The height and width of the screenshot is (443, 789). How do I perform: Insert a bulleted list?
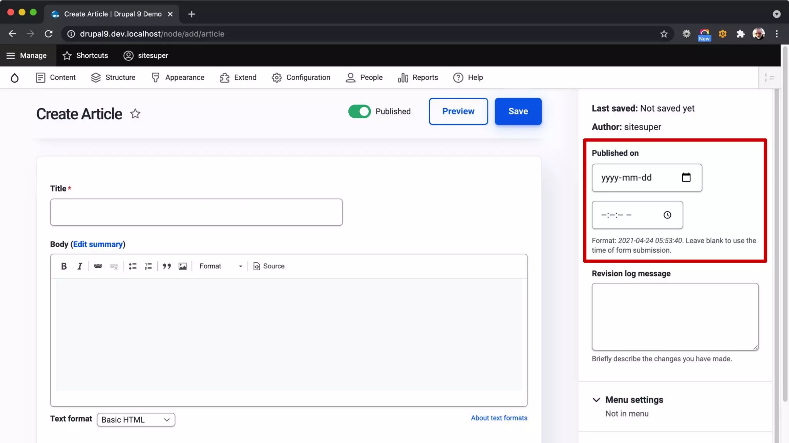pos(133,266)
